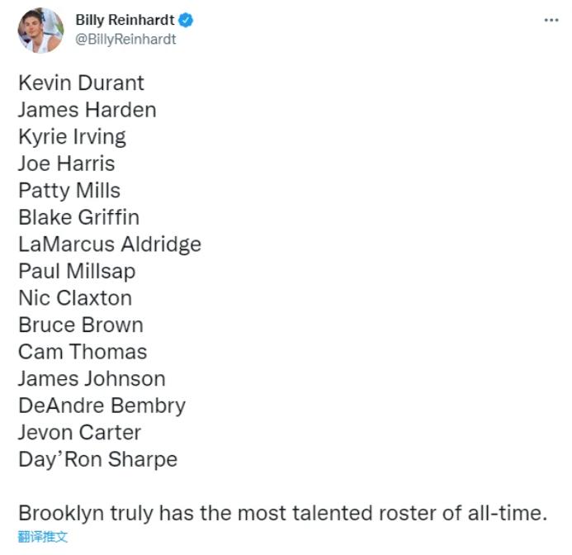Click the Cam Thomas text line
The height and width of the screenshot is (555, 572).
83,352
